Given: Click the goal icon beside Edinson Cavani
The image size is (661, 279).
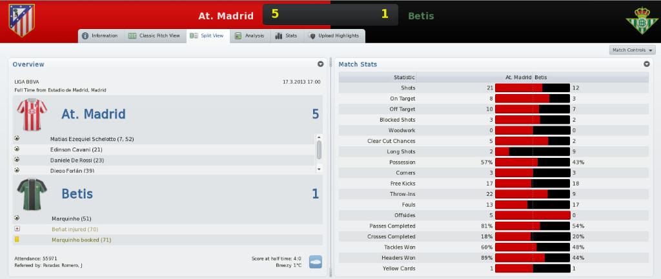Looking at the screenshot, I should coord(16,149).
